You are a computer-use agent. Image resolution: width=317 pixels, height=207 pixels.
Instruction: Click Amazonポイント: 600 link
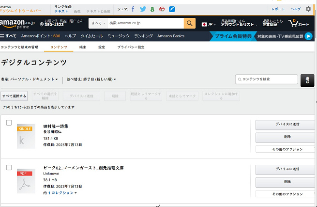[41, 36]
